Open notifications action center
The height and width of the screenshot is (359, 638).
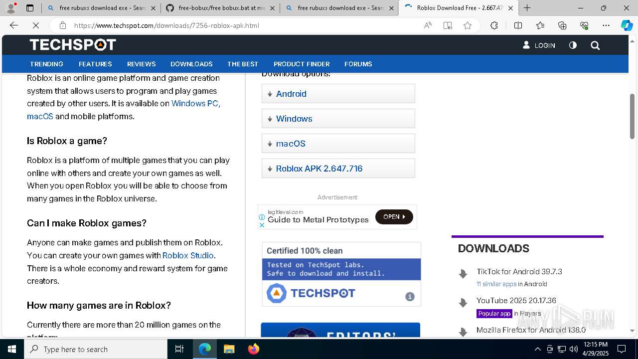(622, 349)
